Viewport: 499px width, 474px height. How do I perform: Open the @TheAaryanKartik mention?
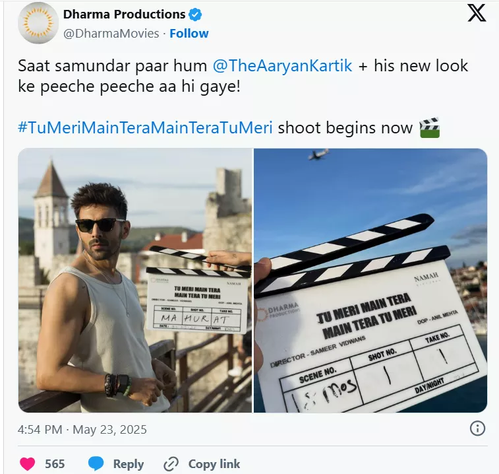point(282,66)
